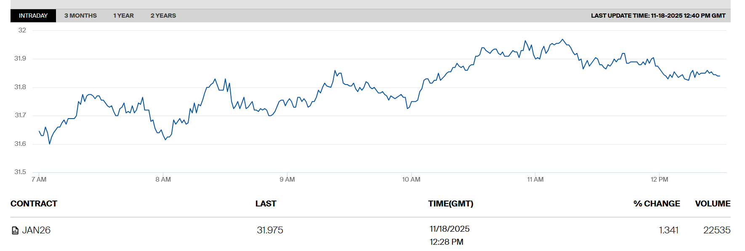
Task: Click the 31.9 price axis label
Action: (20, 58)
